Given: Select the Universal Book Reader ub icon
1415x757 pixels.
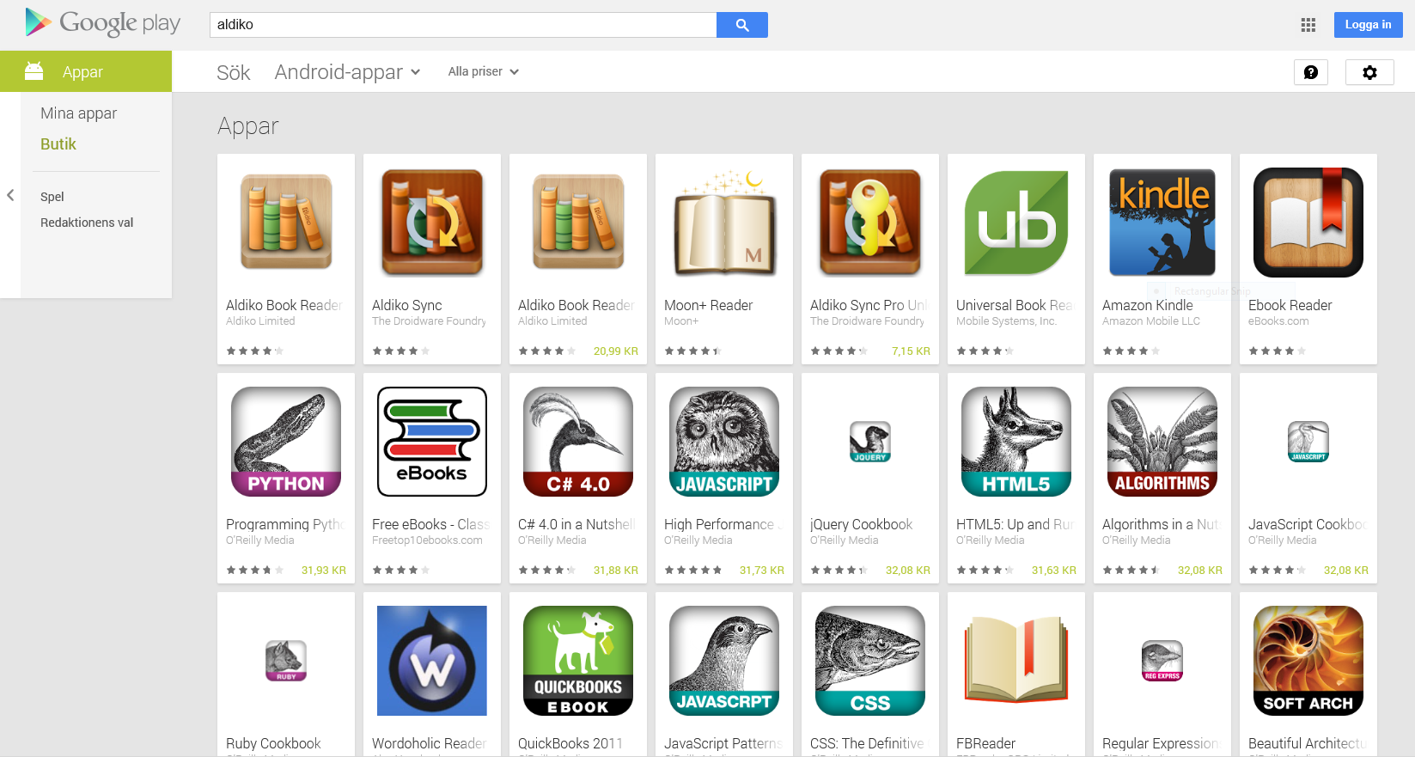Looking at the screenshot, I should pyautogui.click(x=1016, y=223).
